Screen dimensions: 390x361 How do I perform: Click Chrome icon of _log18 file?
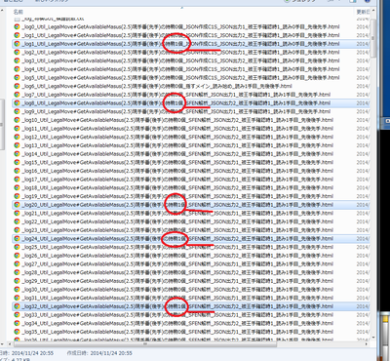17,187
